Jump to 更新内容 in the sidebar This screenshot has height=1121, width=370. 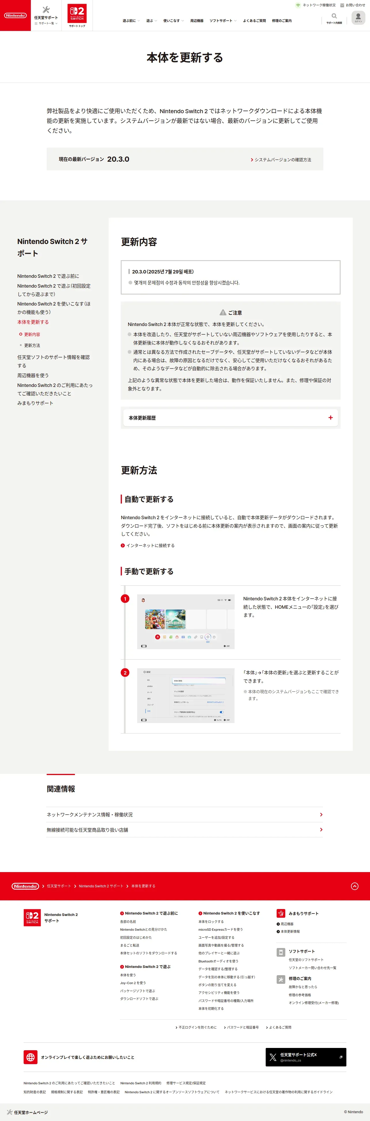click(x=32, y=335)
